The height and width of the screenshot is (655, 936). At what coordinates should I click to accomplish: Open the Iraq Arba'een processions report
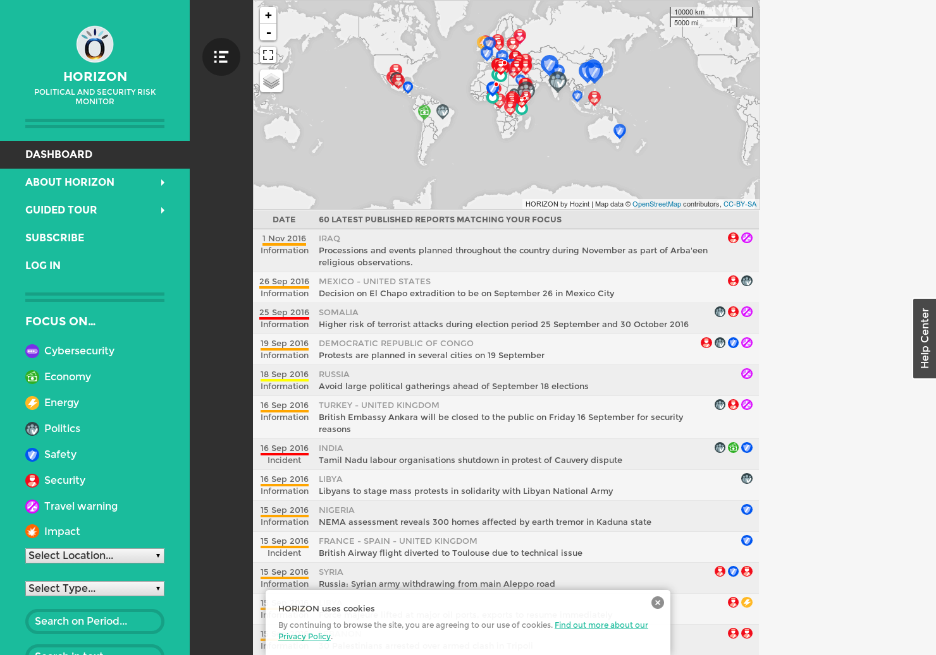(x=513, y=256)
